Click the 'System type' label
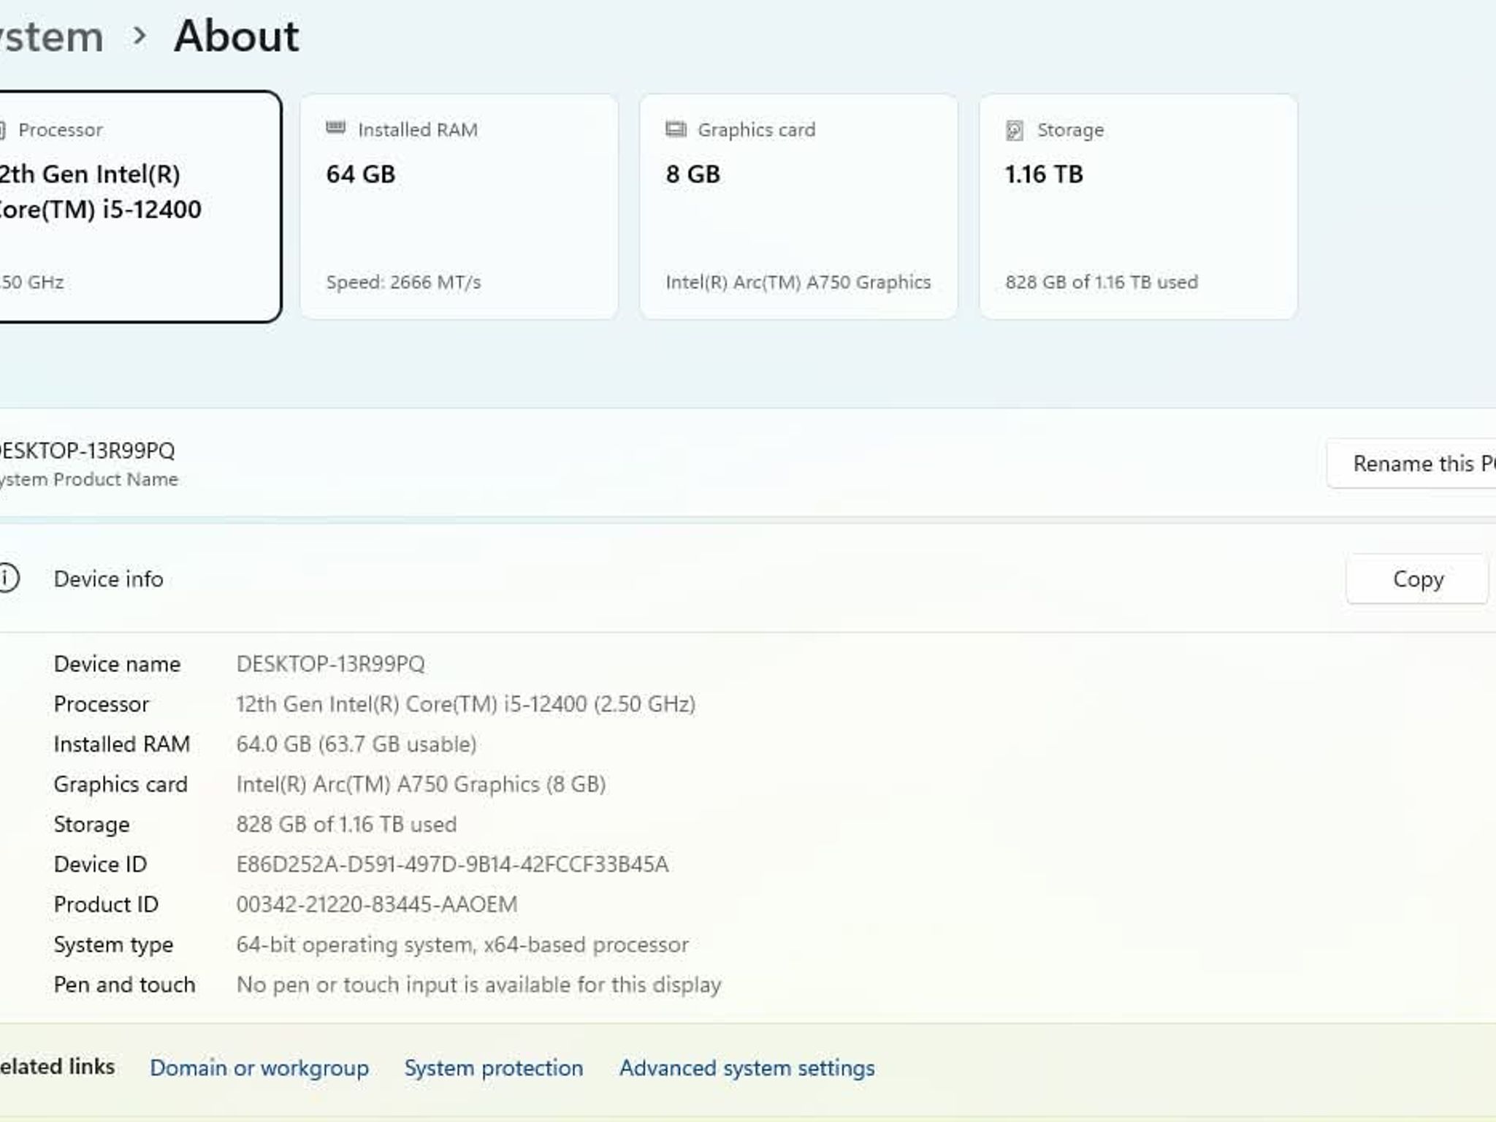The height and width of the screenshot is (1122, 1496). 113,944
